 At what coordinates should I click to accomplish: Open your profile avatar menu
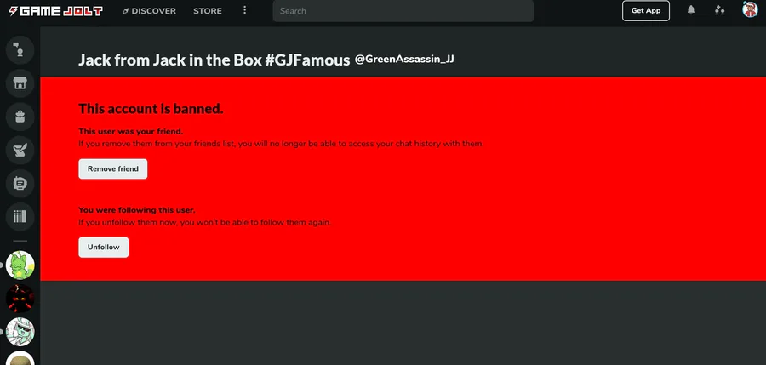pyautogui.click(x=750, y=10)
